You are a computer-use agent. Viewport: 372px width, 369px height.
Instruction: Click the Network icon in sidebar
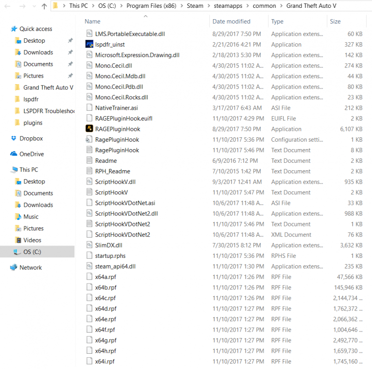coord(14,267)
